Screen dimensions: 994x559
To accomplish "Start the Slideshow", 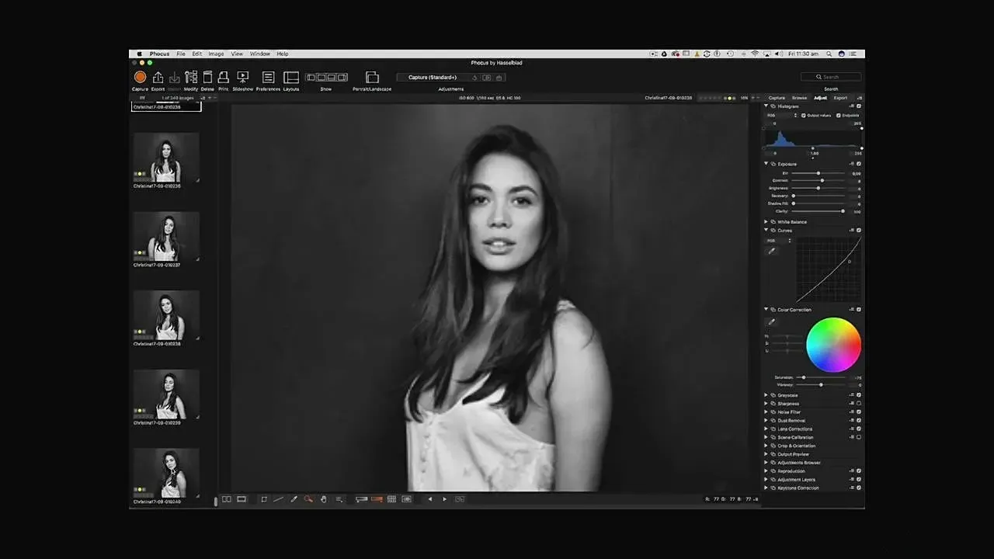I will click(x=243, y=77).
